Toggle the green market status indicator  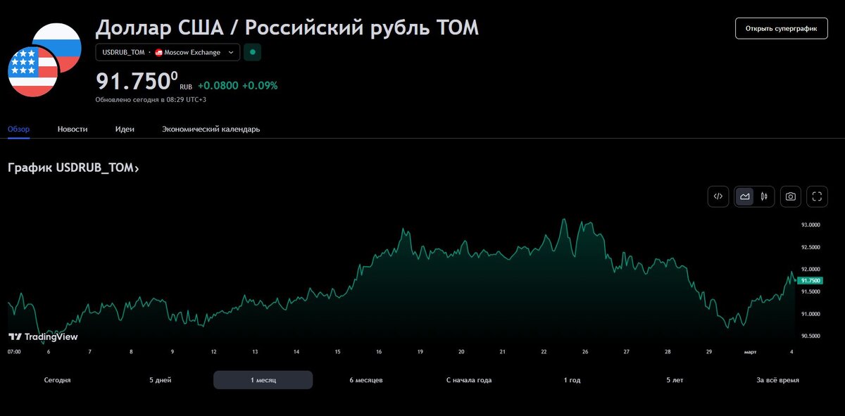tap(252, 52)
